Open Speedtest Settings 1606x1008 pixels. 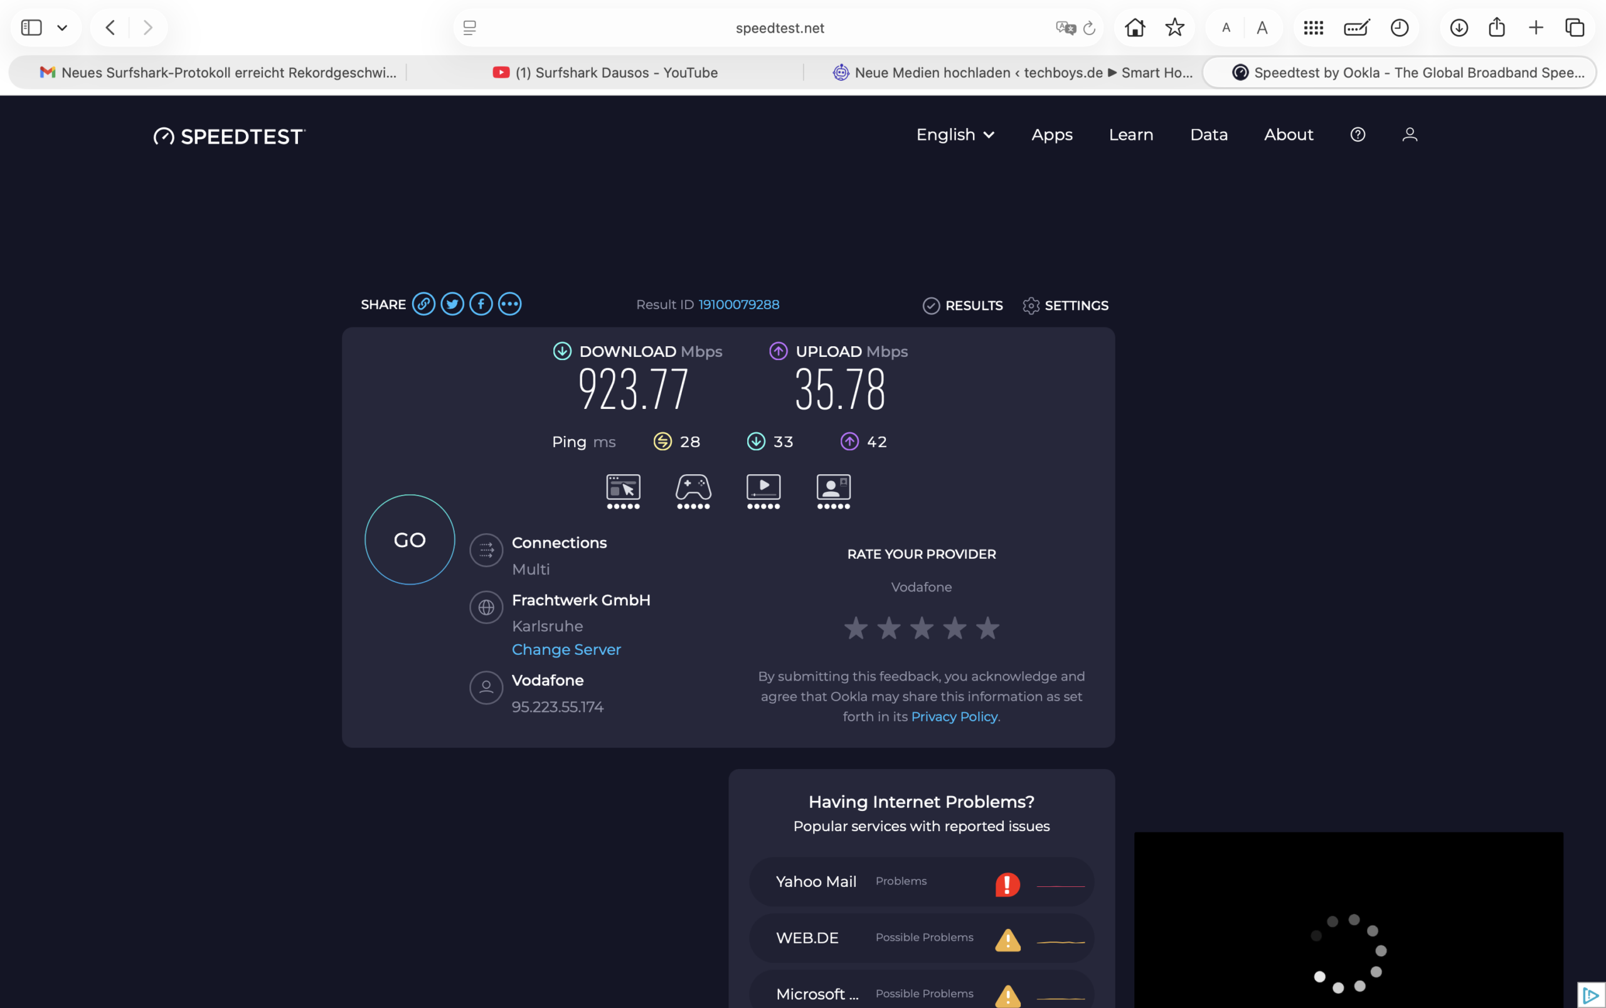click(x=1065, y=305)
